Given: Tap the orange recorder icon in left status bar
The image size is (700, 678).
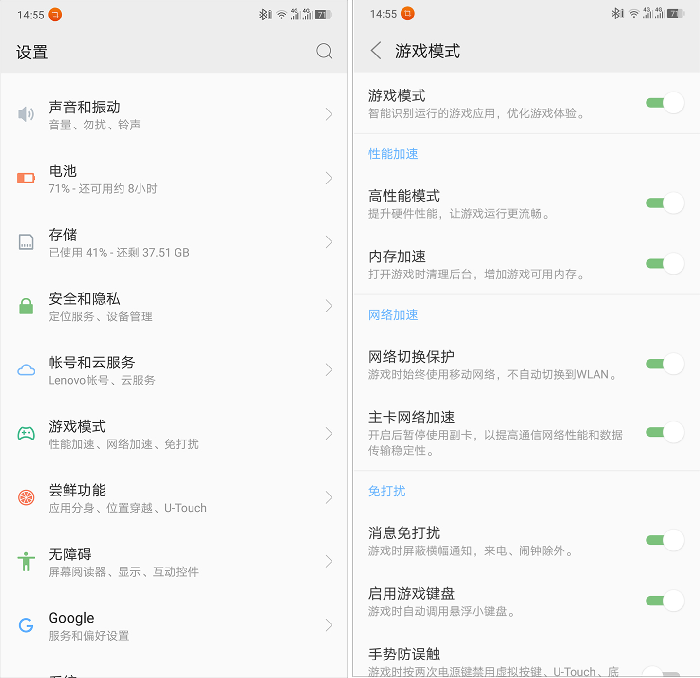Looking at the screenshot, I should coord(55,15).
